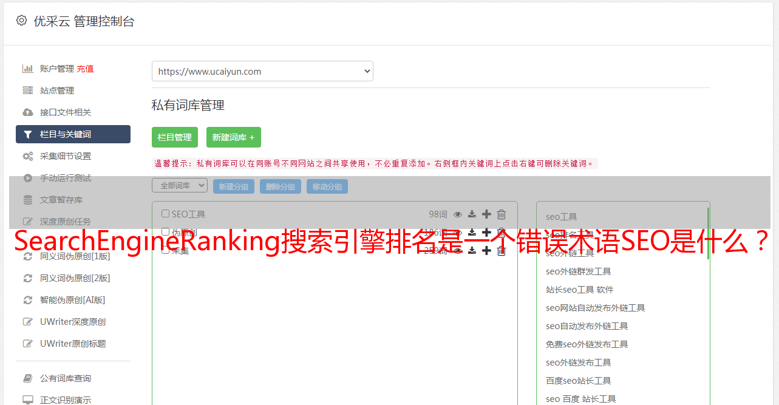Open UWriter深度原创 in the sidebar

click(x=73, y=322)
